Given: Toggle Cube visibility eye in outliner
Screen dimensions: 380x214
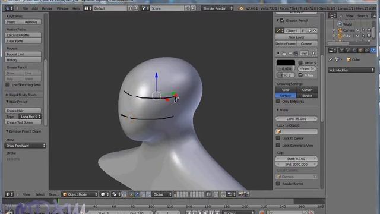Looking at the screenshot, I should 358,36.
